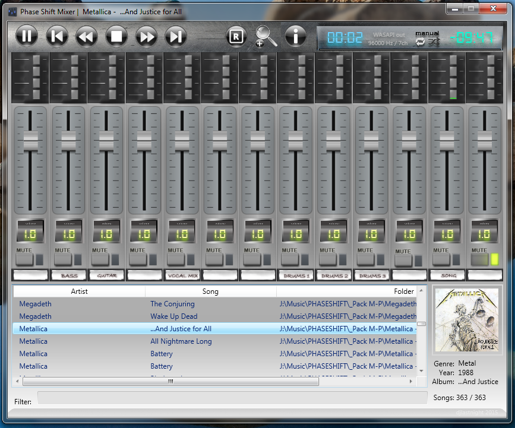Mute the GUITAR channel
Image resolution: width=515 pixels, height=428 pixels.
(x=100, y=260)
